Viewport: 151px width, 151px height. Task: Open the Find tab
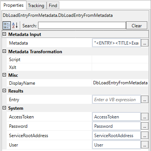click(x=53, y=6)
